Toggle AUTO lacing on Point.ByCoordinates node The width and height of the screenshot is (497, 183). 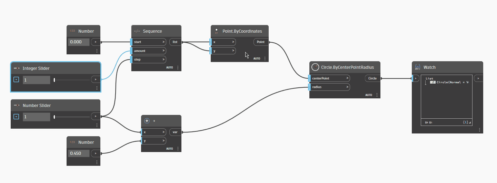tap(257, 58)
